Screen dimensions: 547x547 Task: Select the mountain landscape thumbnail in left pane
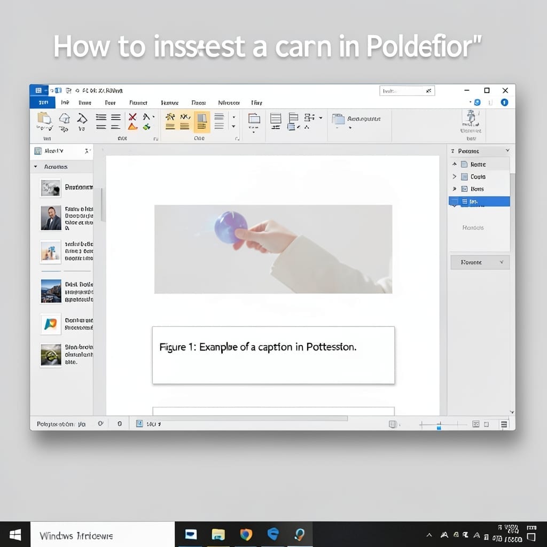click(x=51, y=291)
